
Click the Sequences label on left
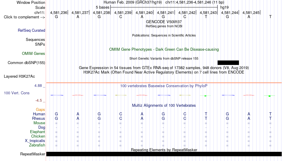pos(35,39)
